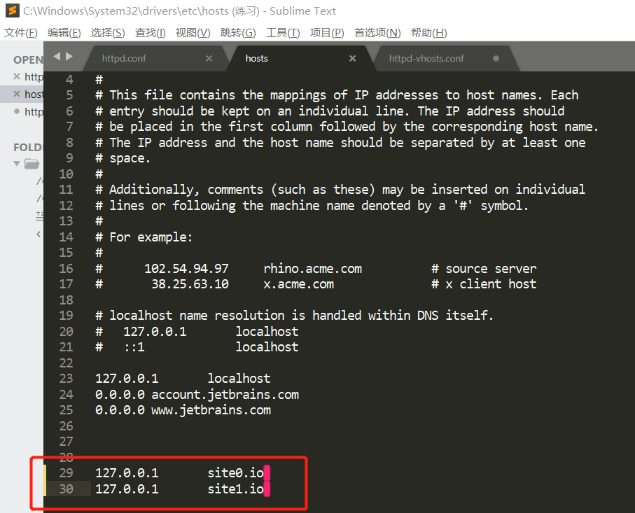The width and height of the screenshot is (635, 513).
Task: Click the '::1' address on line 21
Action: click(134, 347)
